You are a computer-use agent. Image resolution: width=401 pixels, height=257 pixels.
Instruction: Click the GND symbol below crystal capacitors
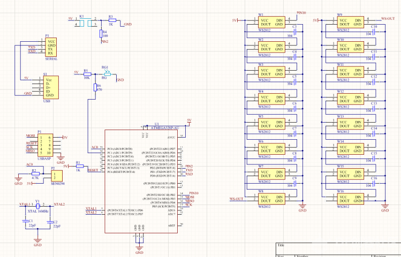[x=37, y=242]
